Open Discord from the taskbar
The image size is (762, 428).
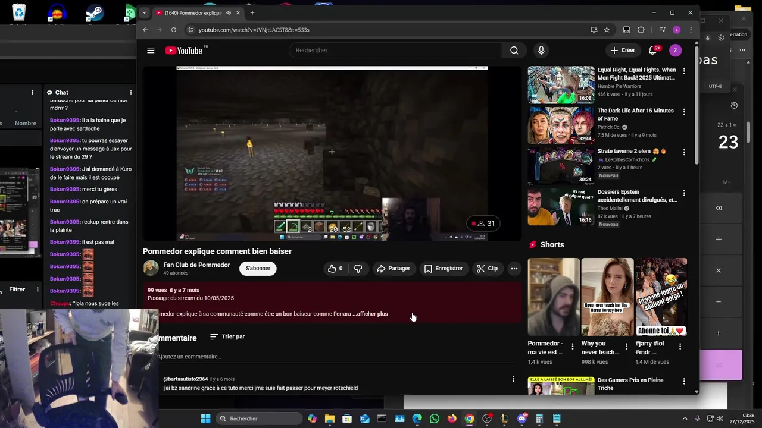click(522, 419)
